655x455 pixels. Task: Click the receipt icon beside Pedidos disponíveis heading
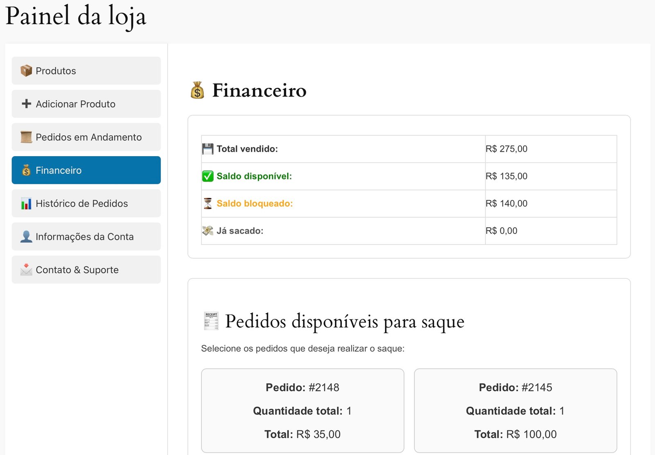click(x=211, y=321)
